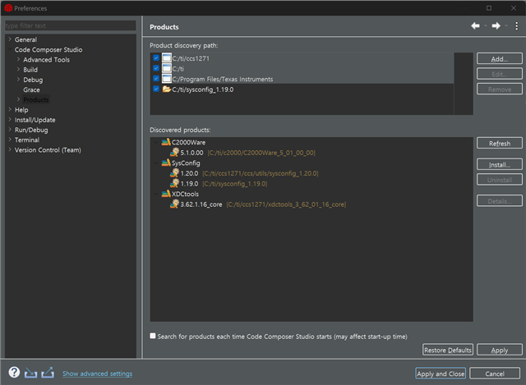Click the export preferences icon
Viewport: 526px width, 385px height.
[x=48, y=373]
